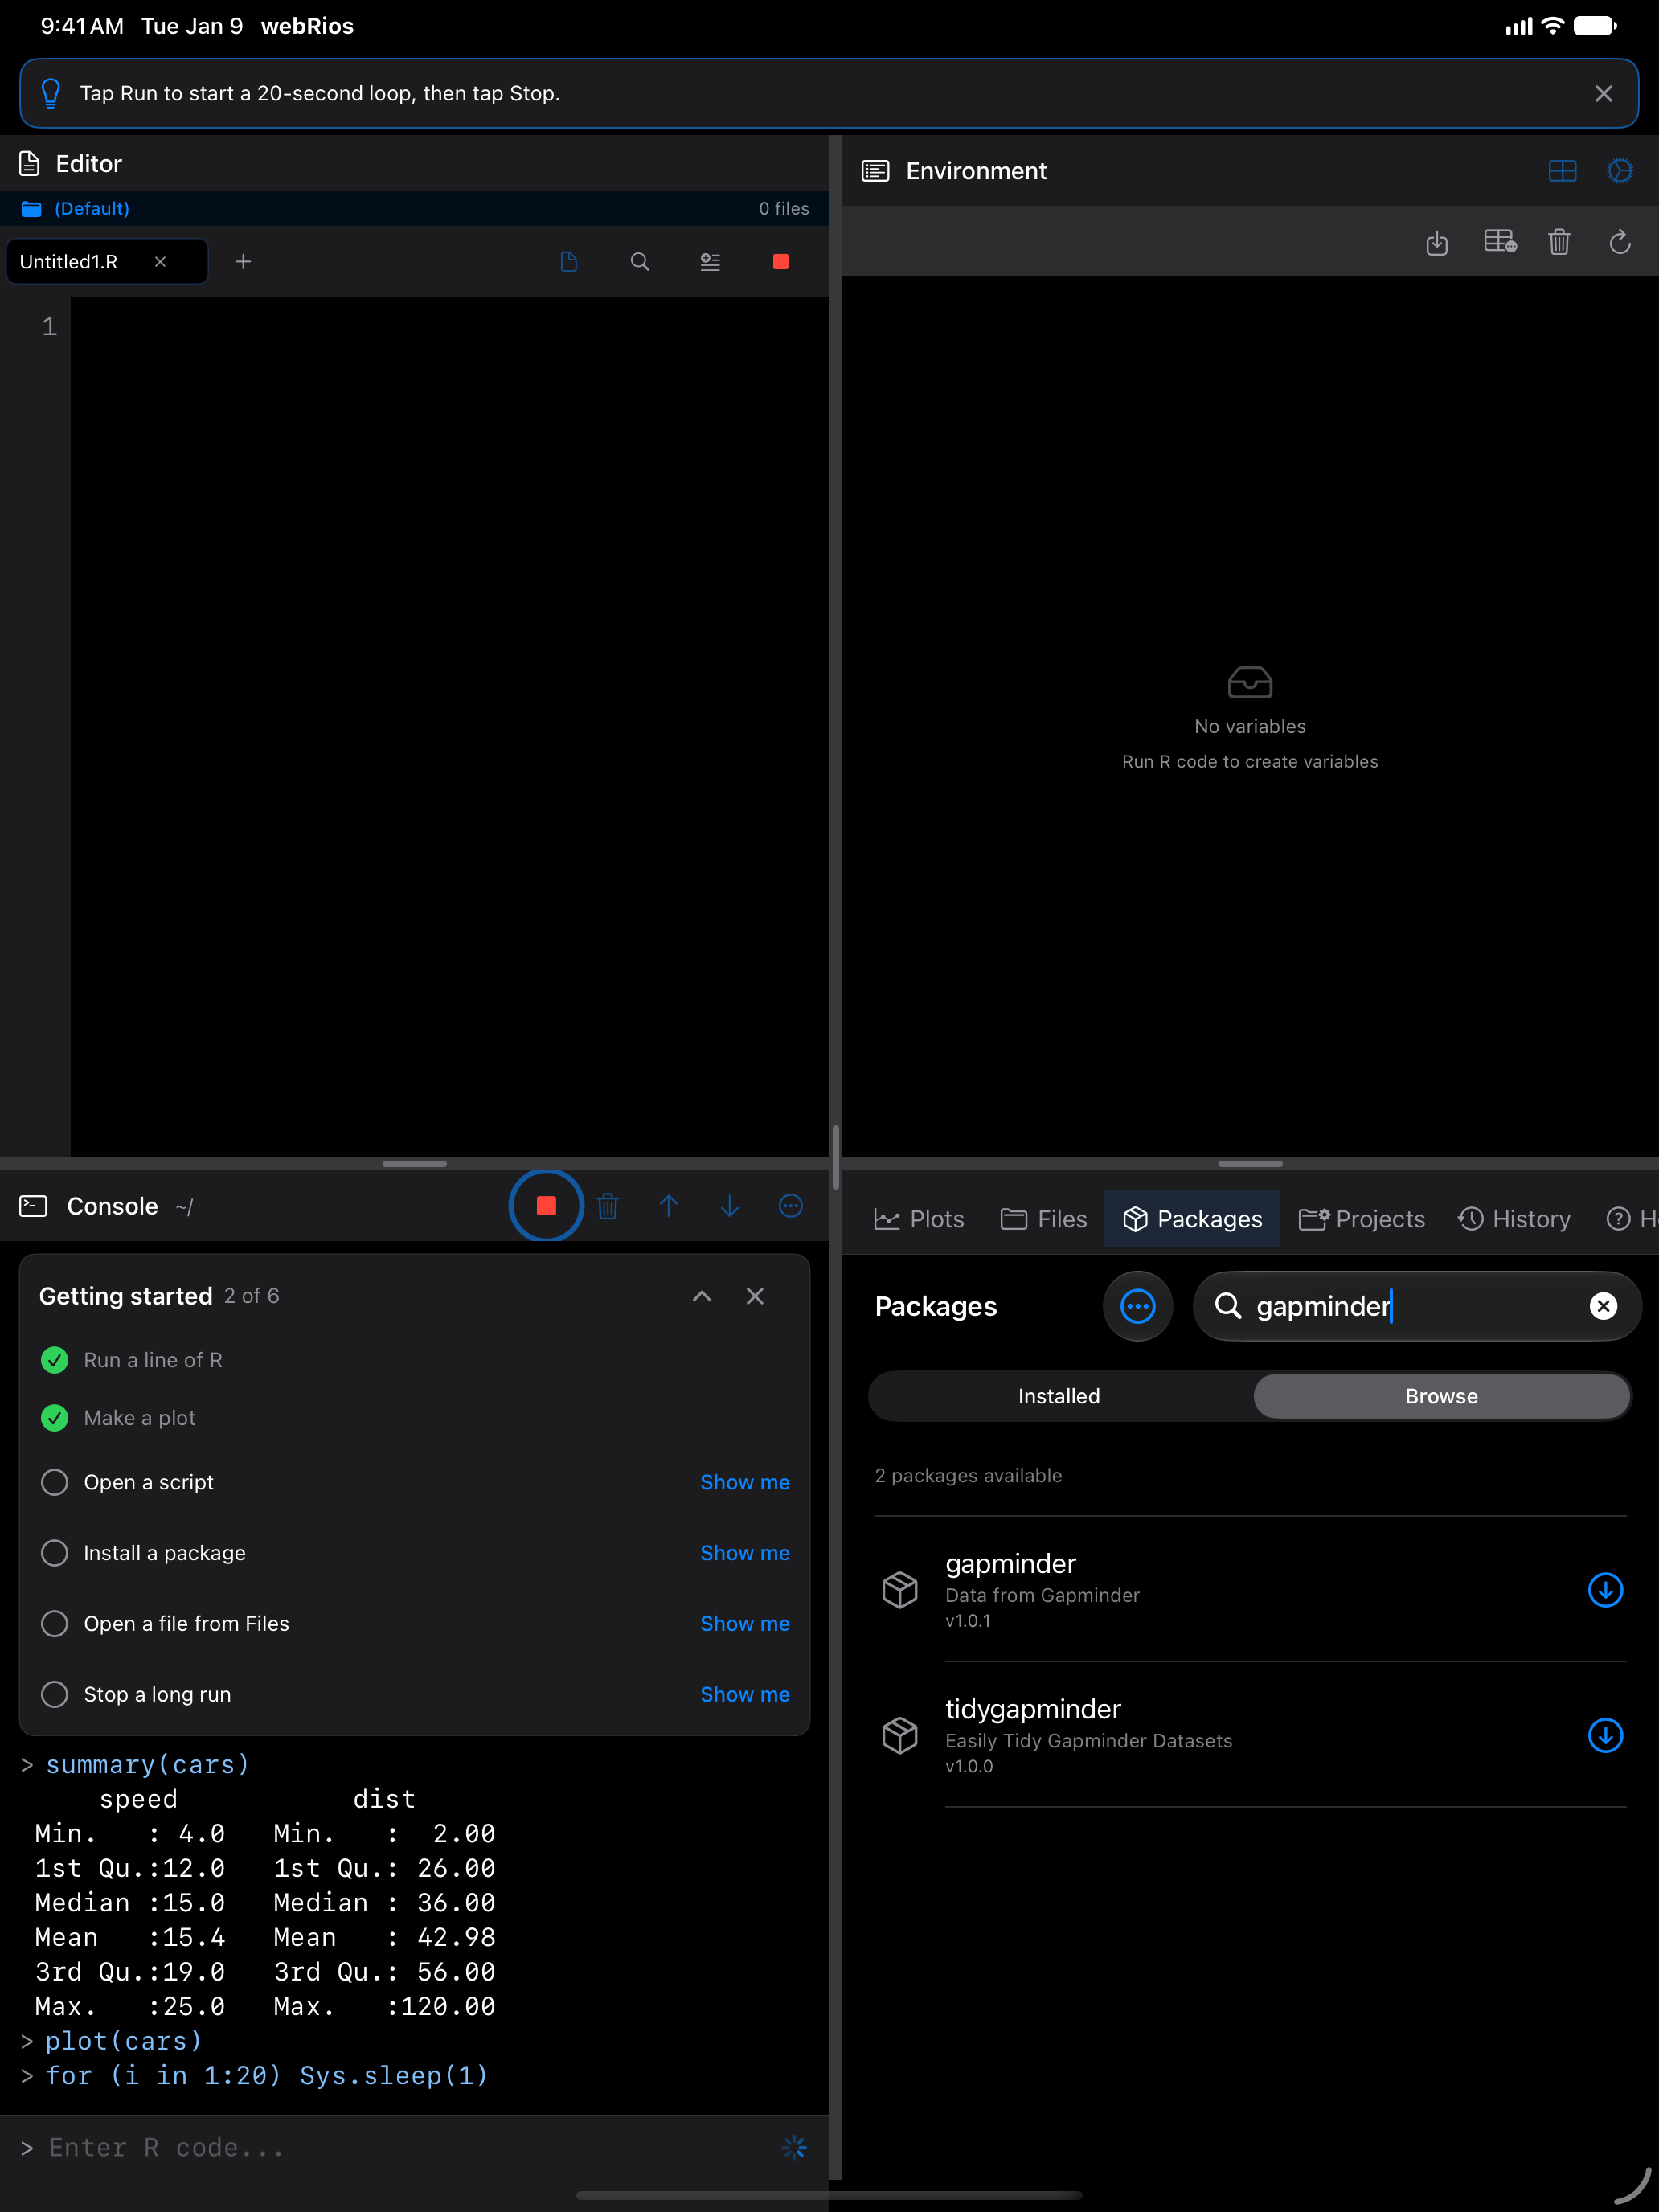
Task: Focus the Enter R code input
Action: tap(400, 2148)
